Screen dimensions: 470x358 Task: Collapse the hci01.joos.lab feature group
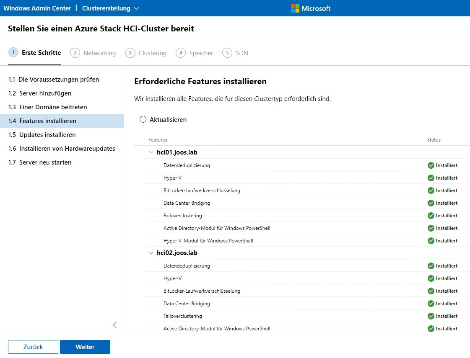point(151,152)
